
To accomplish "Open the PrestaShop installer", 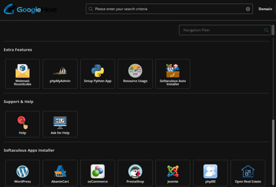I will (x=135, y=173).
